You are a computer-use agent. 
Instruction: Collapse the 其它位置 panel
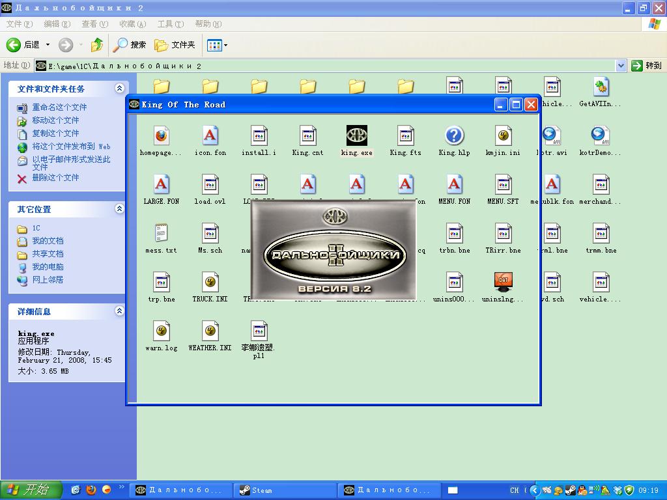pyautogui.click(x=119, y=209)
